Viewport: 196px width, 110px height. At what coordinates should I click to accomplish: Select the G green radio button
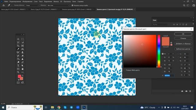coord(163,68)
